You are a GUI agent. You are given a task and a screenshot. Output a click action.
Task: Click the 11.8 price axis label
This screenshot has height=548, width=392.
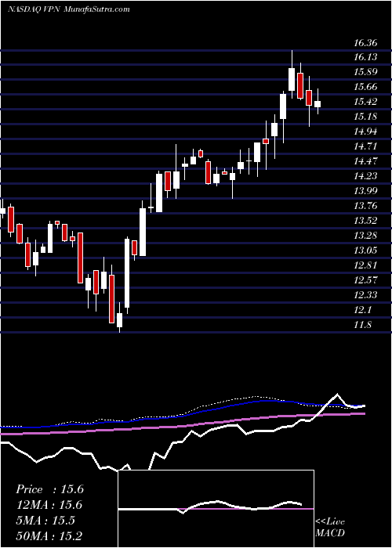pyautogui.click(x=363, y=325)
